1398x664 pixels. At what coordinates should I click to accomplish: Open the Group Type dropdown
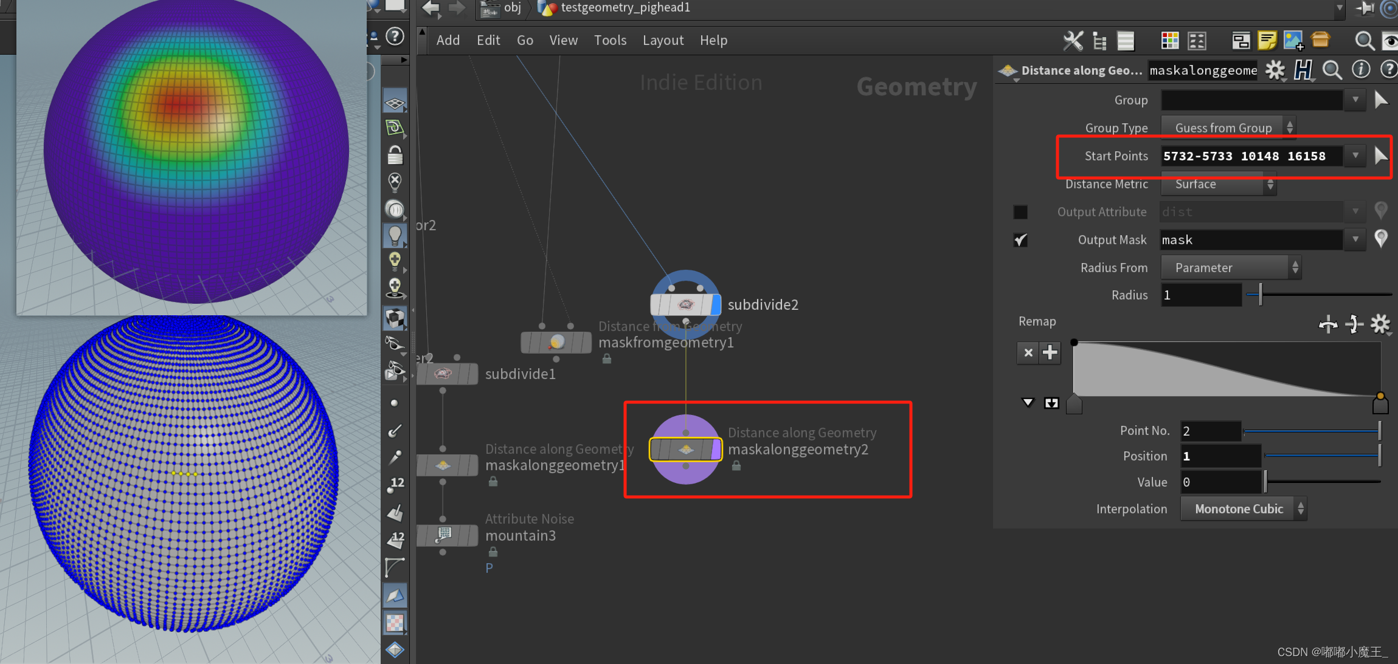(x=1228, y=128)
